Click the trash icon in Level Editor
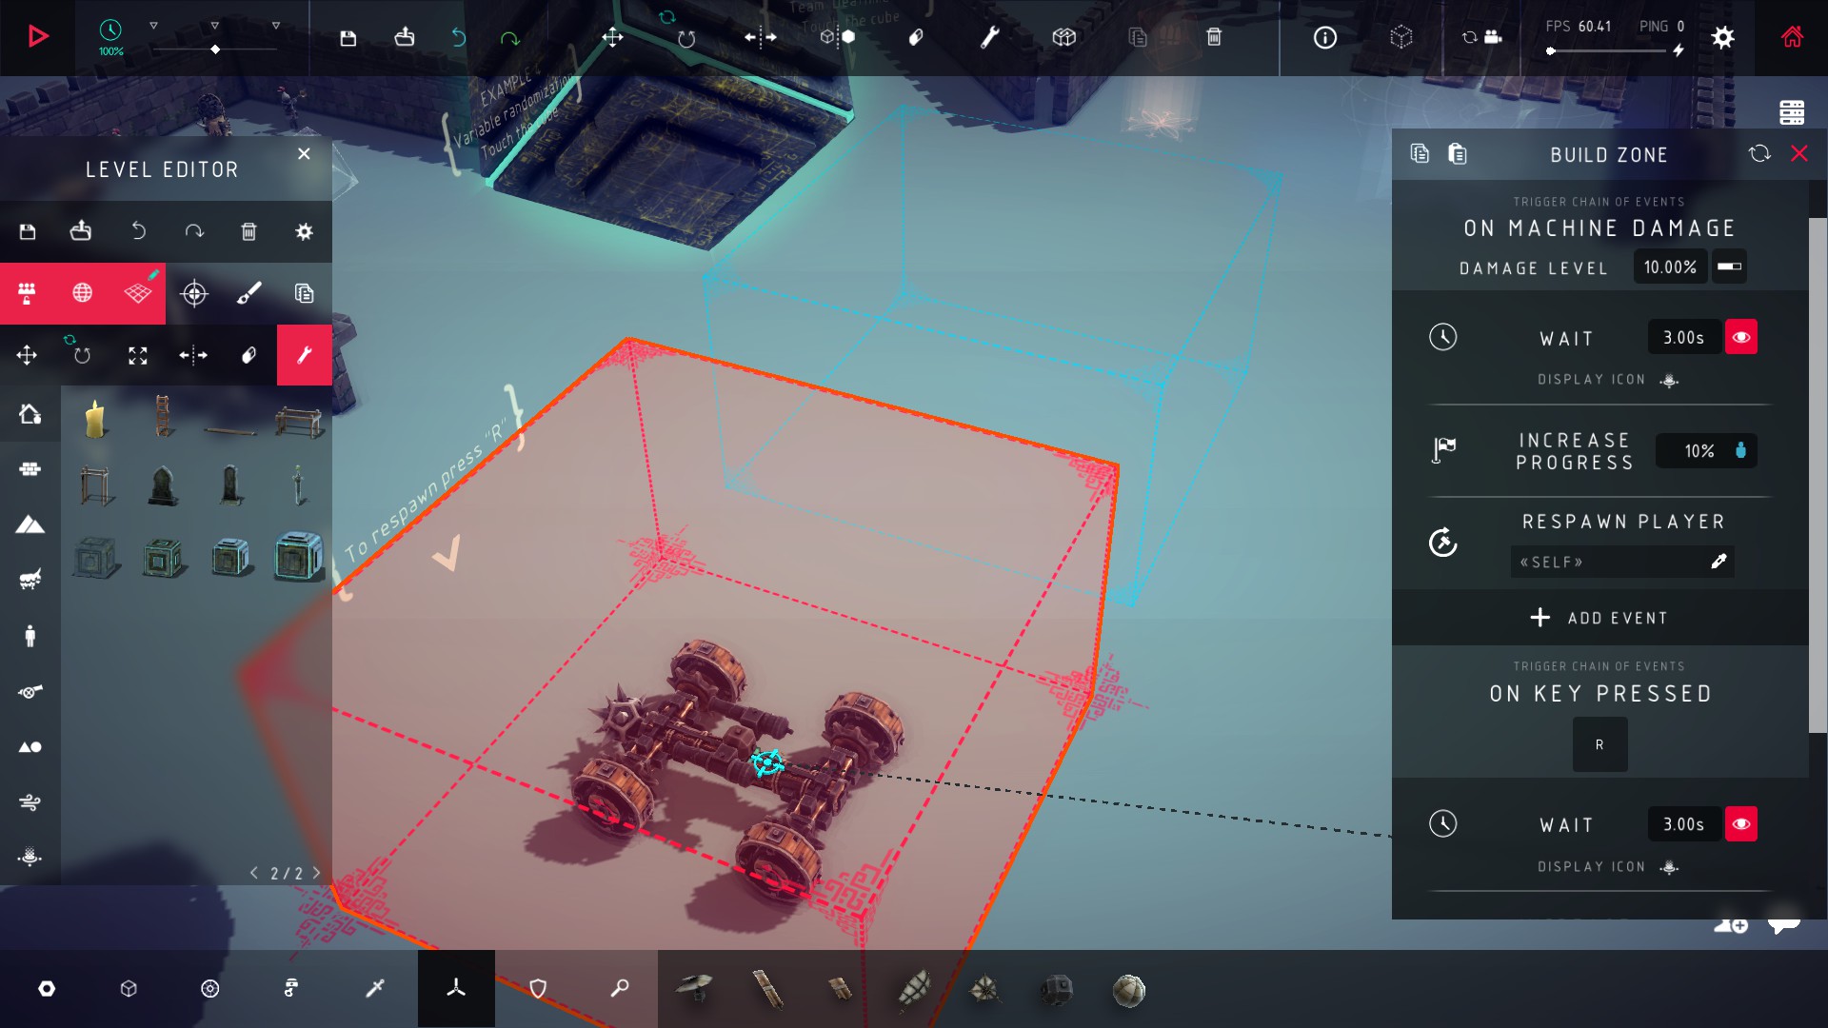1828x1028 pixels. click(x=248, y=231)
